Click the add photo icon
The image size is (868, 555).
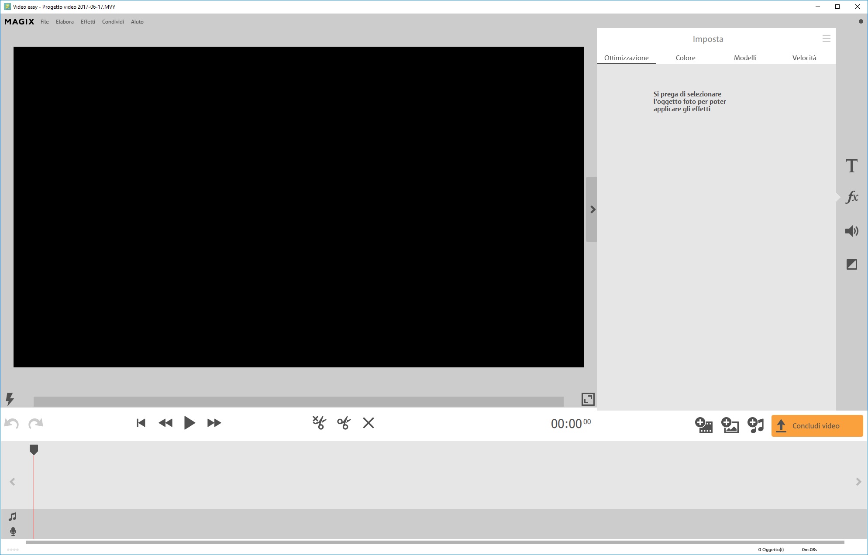[x=730, y=425]
